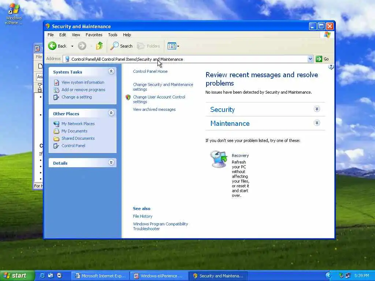Open the Windows eXPerience desktop shortcut
This screenshot has width=375, height=281.
coord(14,15)
